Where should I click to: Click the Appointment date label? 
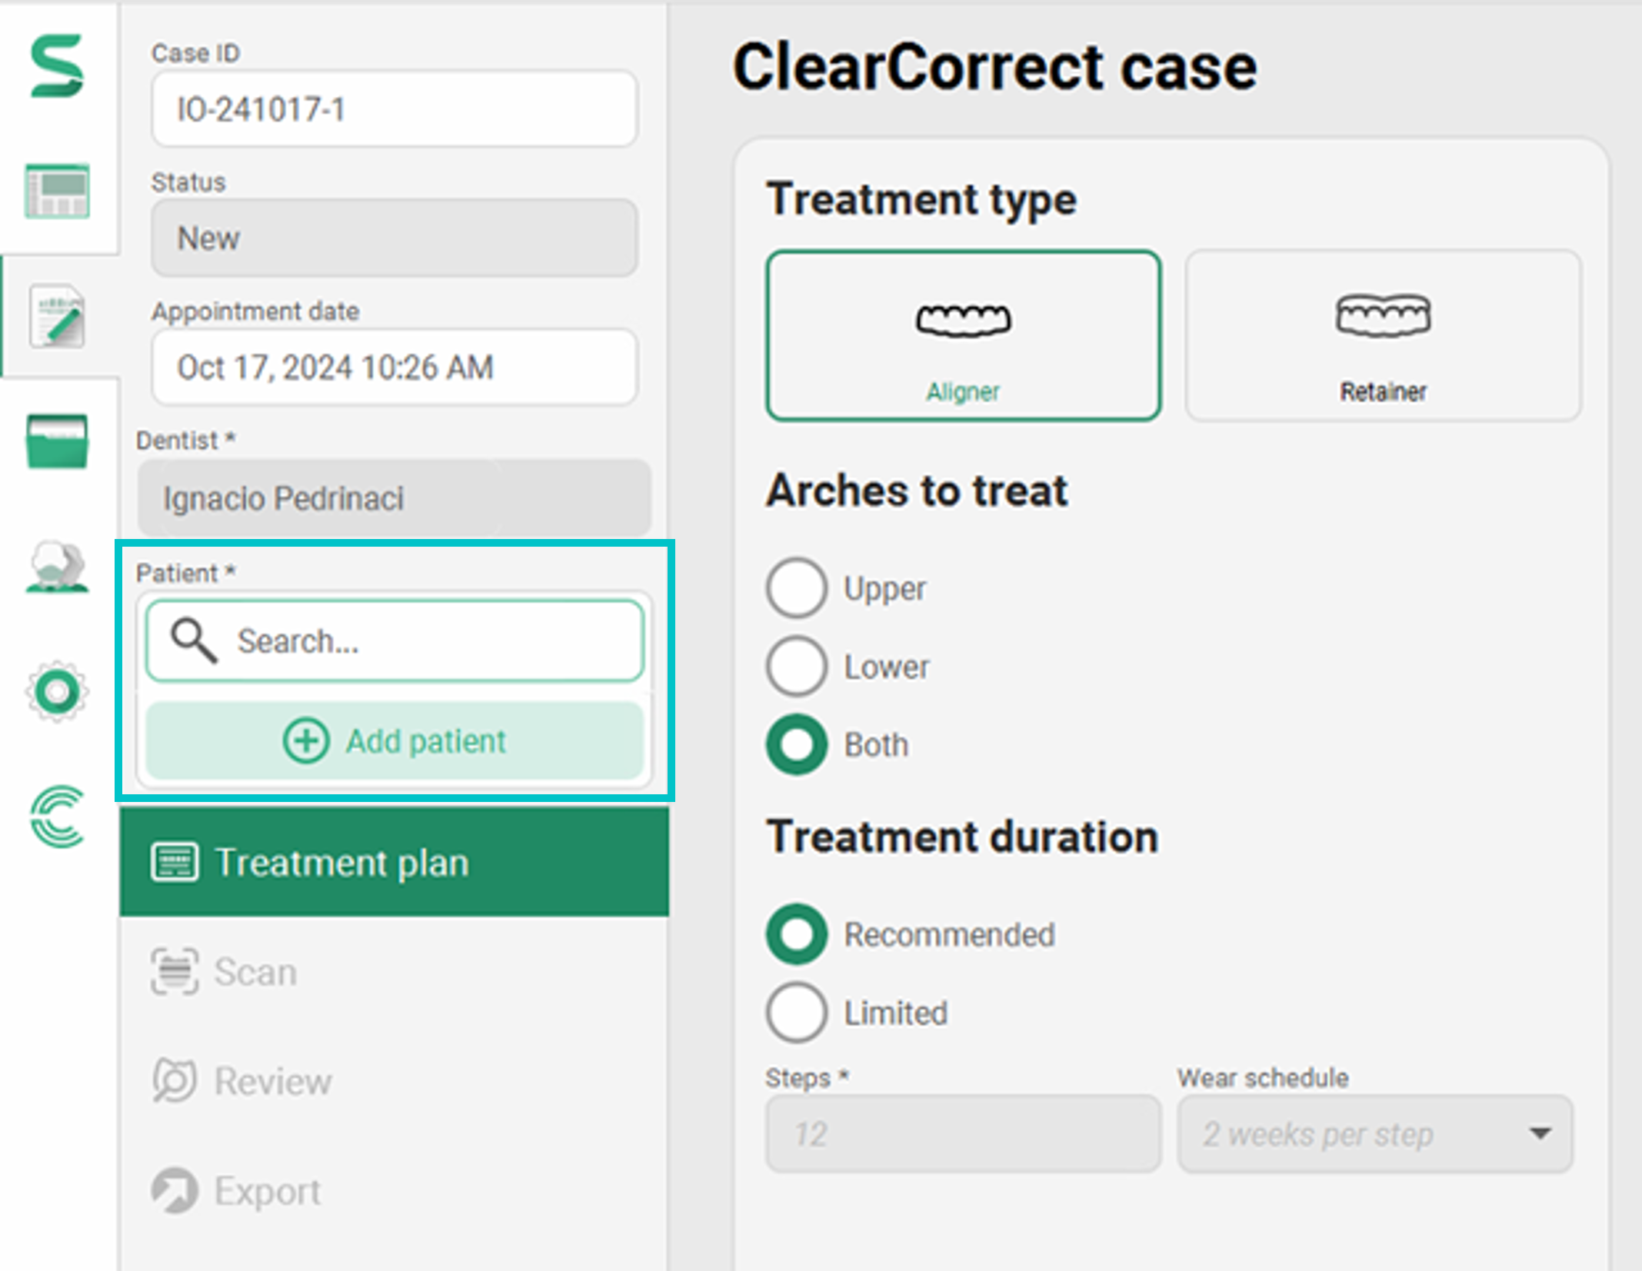[255, 311]
